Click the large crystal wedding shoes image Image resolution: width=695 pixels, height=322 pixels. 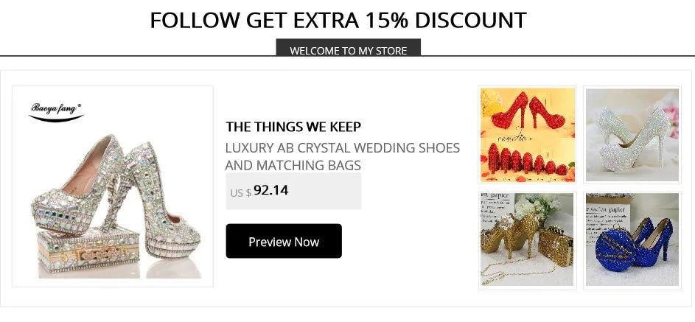click(x=113, y=199)
